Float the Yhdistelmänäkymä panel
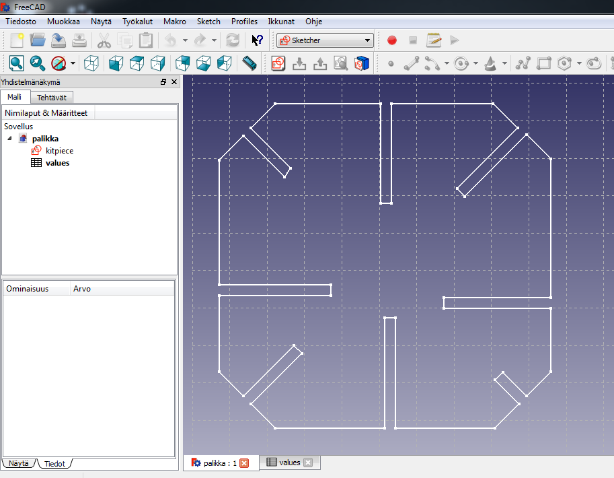Viewport: 614px width, 478px height. point(163,82)
